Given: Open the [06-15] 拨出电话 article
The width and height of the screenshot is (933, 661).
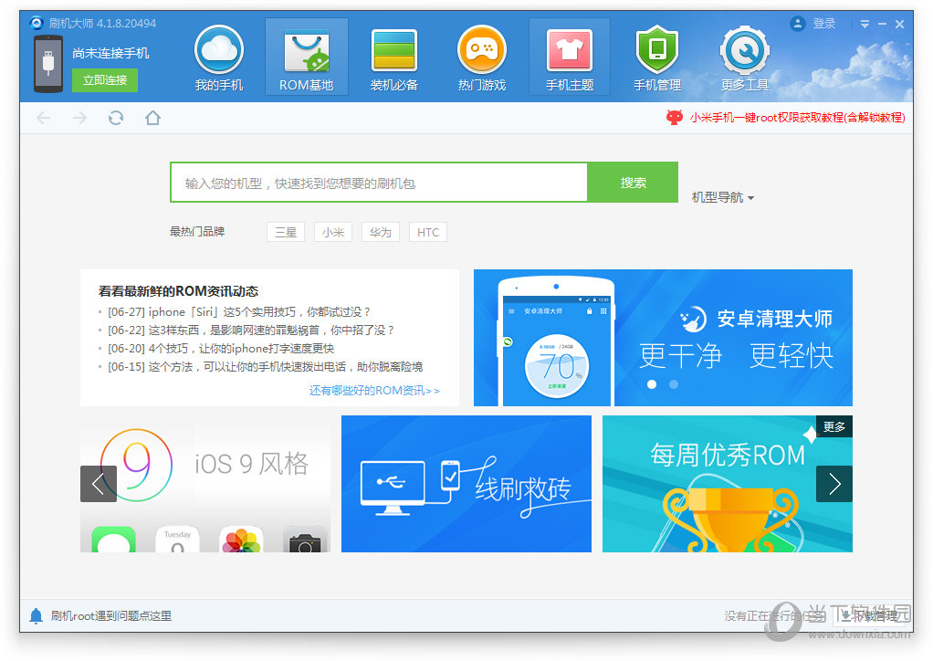Looking at the screenshot, I should [x=266, y=367].
